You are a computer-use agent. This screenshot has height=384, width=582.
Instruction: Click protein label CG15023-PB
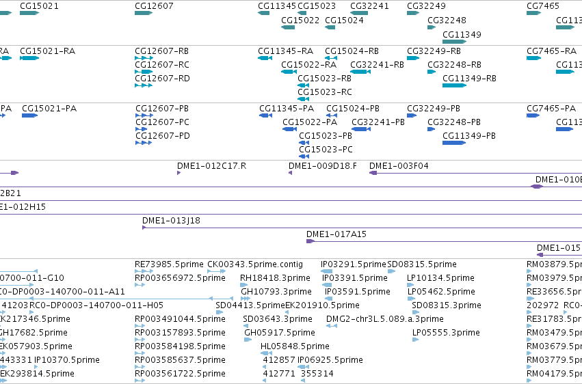click(x=326, y=136)
